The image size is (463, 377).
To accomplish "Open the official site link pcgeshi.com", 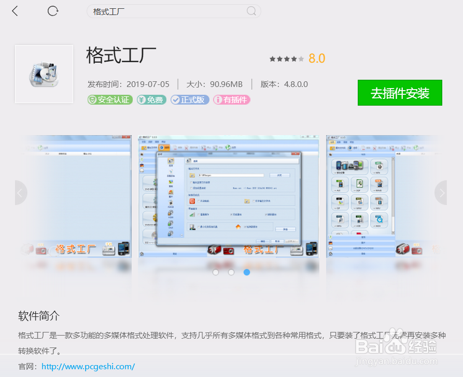I will (88, 366).
